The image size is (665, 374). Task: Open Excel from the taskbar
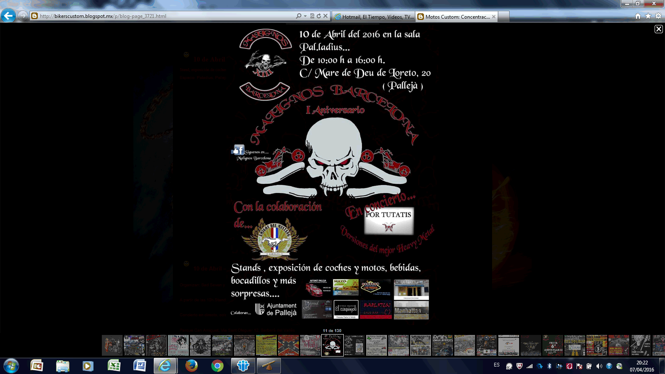[x=114, y=366]
